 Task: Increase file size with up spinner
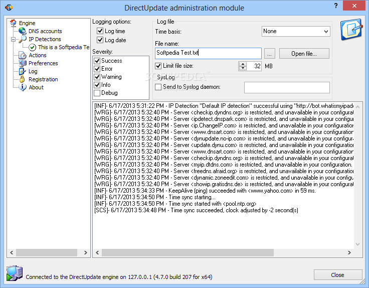242,64
